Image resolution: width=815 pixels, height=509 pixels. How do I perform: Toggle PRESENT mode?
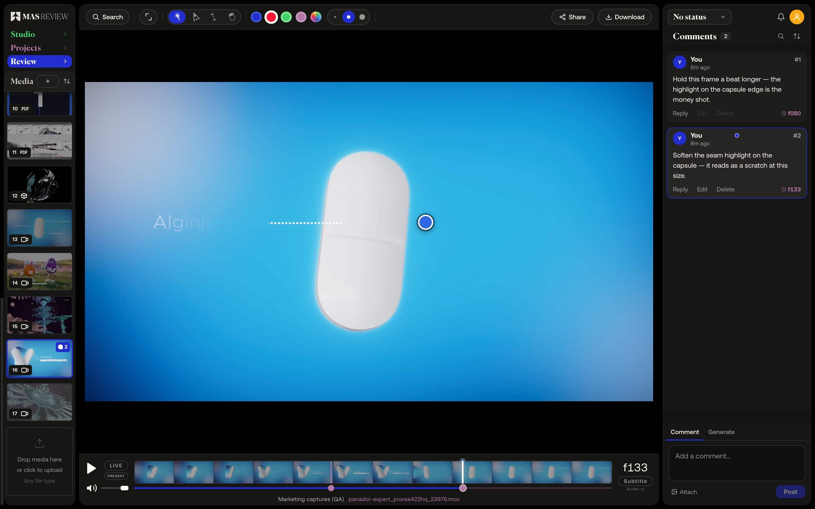116,476
